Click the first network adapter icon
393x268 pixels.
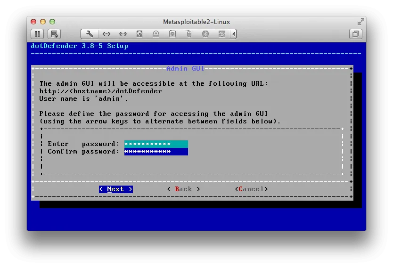[106, 34]
